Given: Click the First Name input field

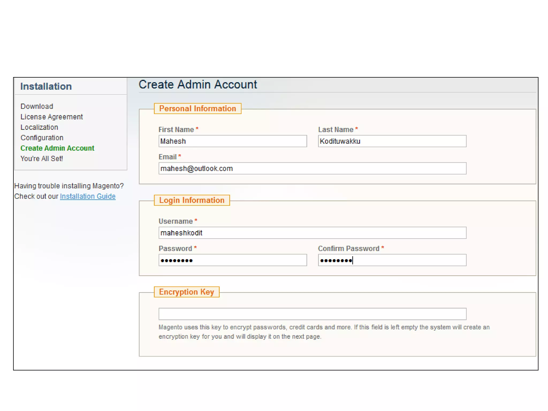Looking at the screenshot, I should coord(232,141).
